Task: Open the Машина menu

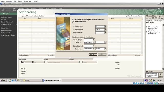Action: point(9,1)
